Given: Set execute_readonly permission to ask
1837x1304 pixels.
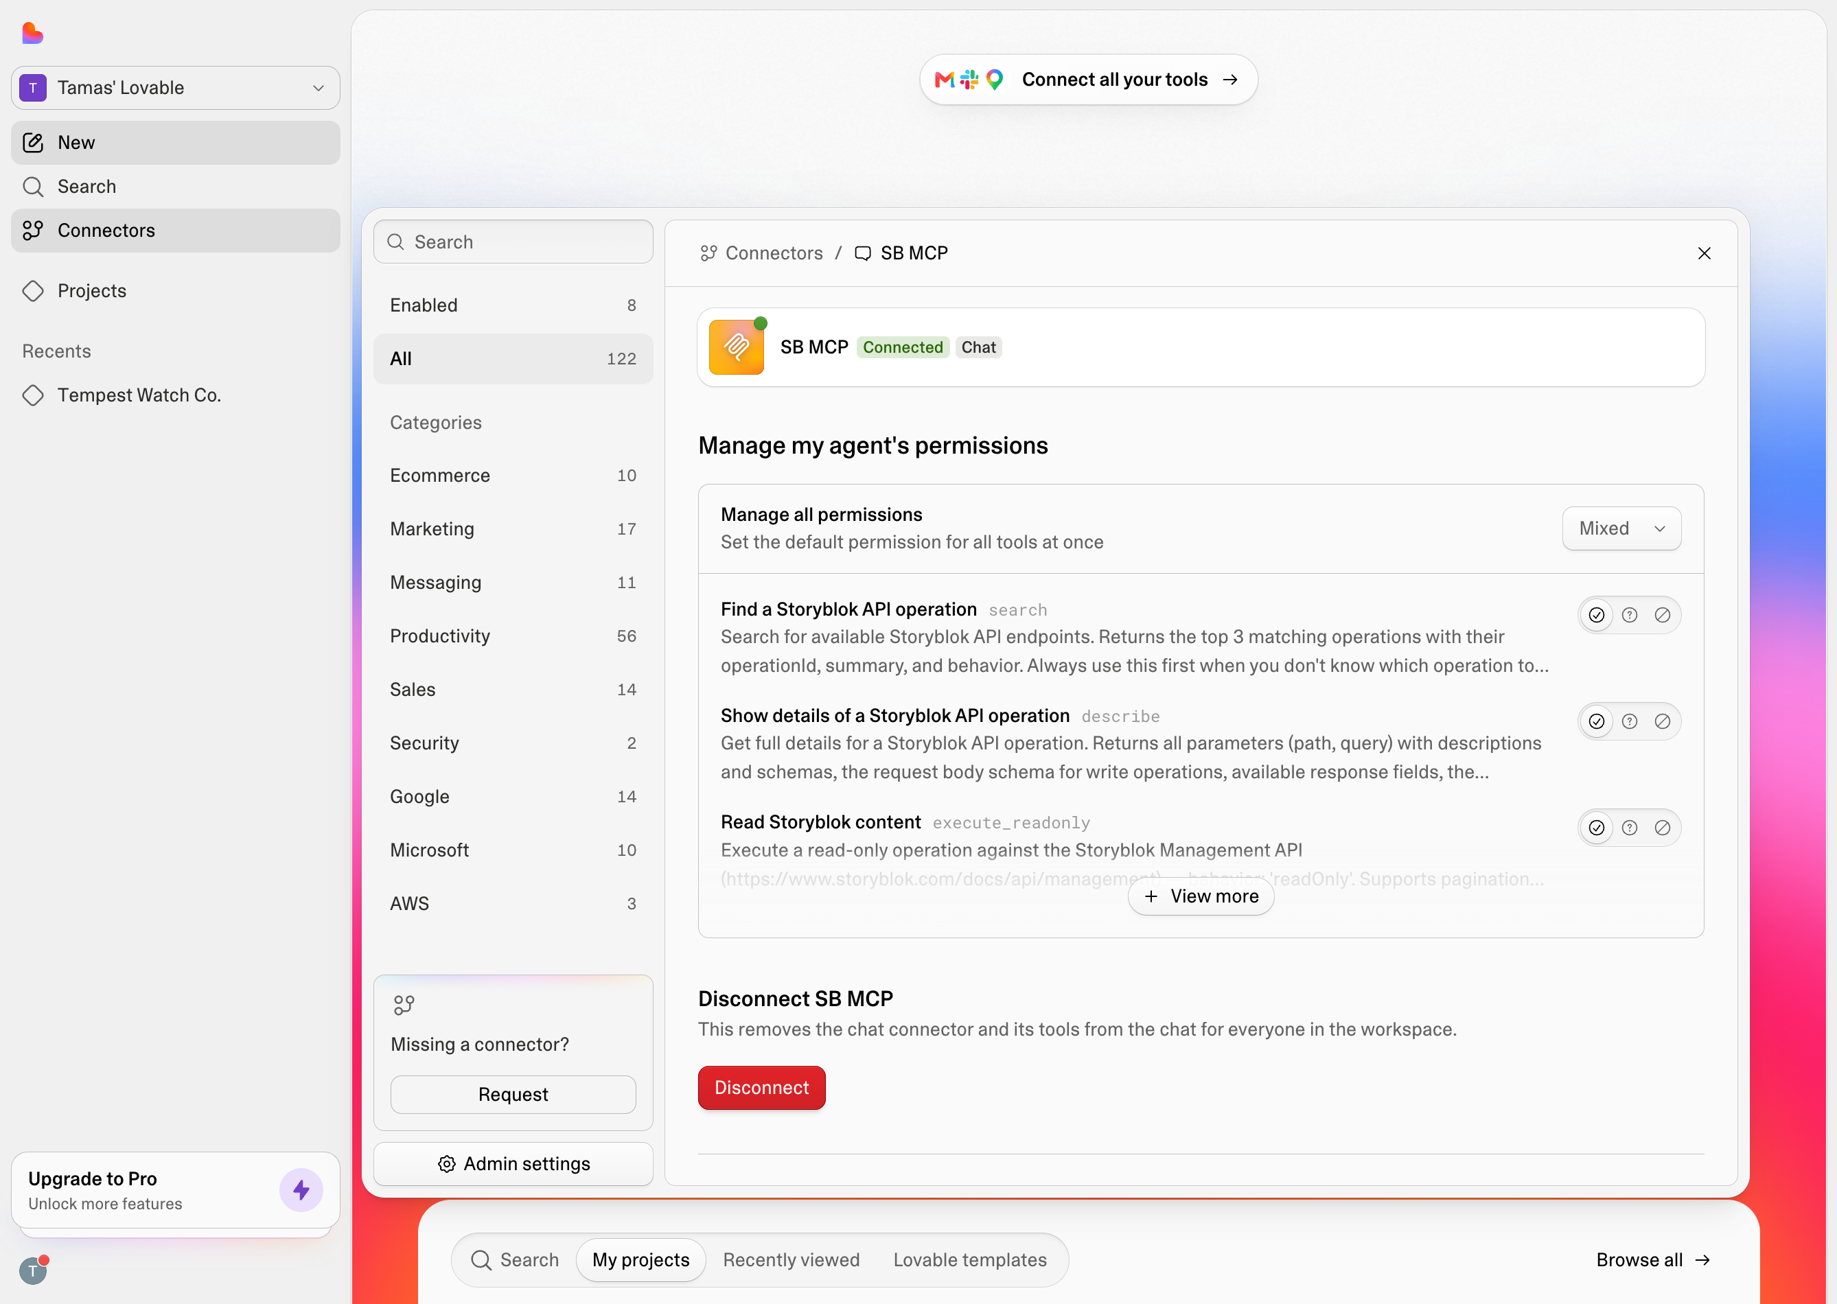Looking at the screenshot, I should (1630, 828).
